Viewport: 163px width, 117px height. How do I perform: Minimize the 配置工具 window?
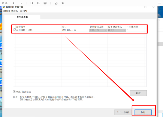tap(137, 7)
